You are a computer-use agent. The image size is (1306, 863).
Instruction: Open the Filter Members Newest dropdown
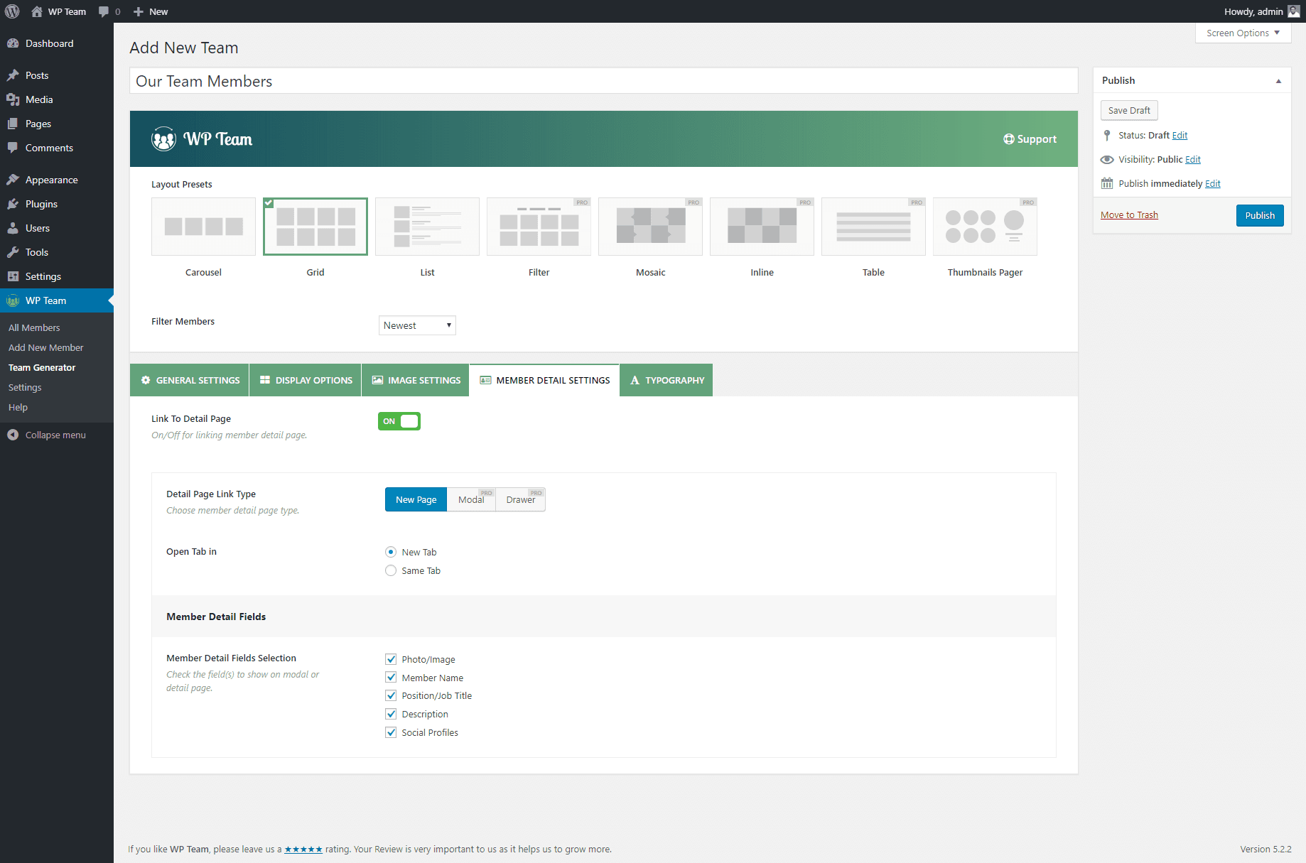point(417,325)
